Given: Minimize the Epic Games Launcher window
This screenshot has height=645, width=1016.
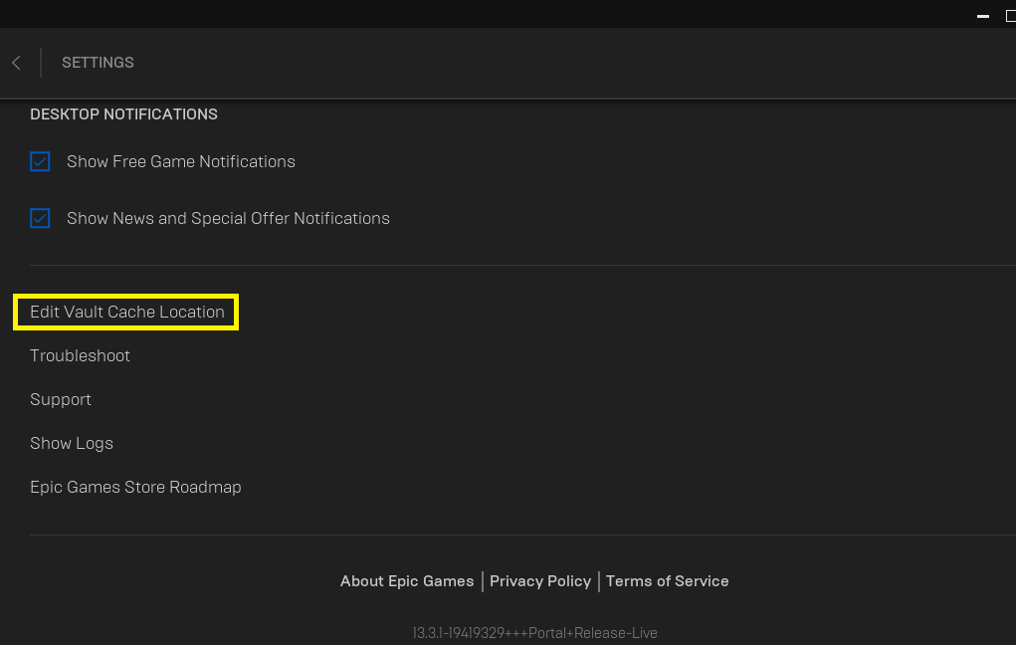Looking at the screenshot, I should (x=983, y=16).
